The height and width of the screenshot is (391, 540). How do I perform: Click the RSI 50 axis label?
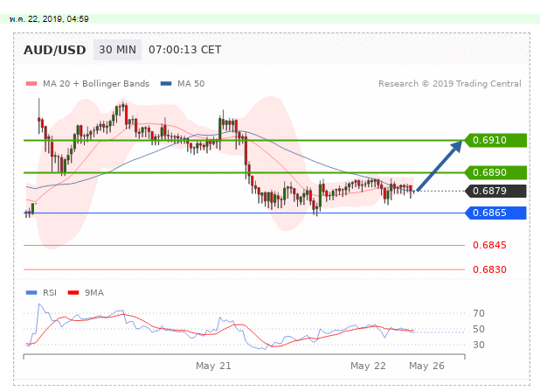tap(479, 329)
